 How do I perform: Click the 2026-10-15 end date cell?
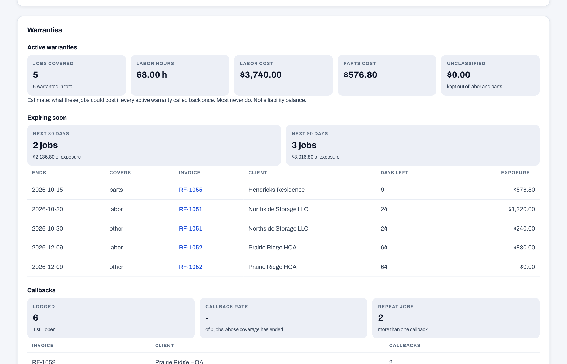point(48,190)
